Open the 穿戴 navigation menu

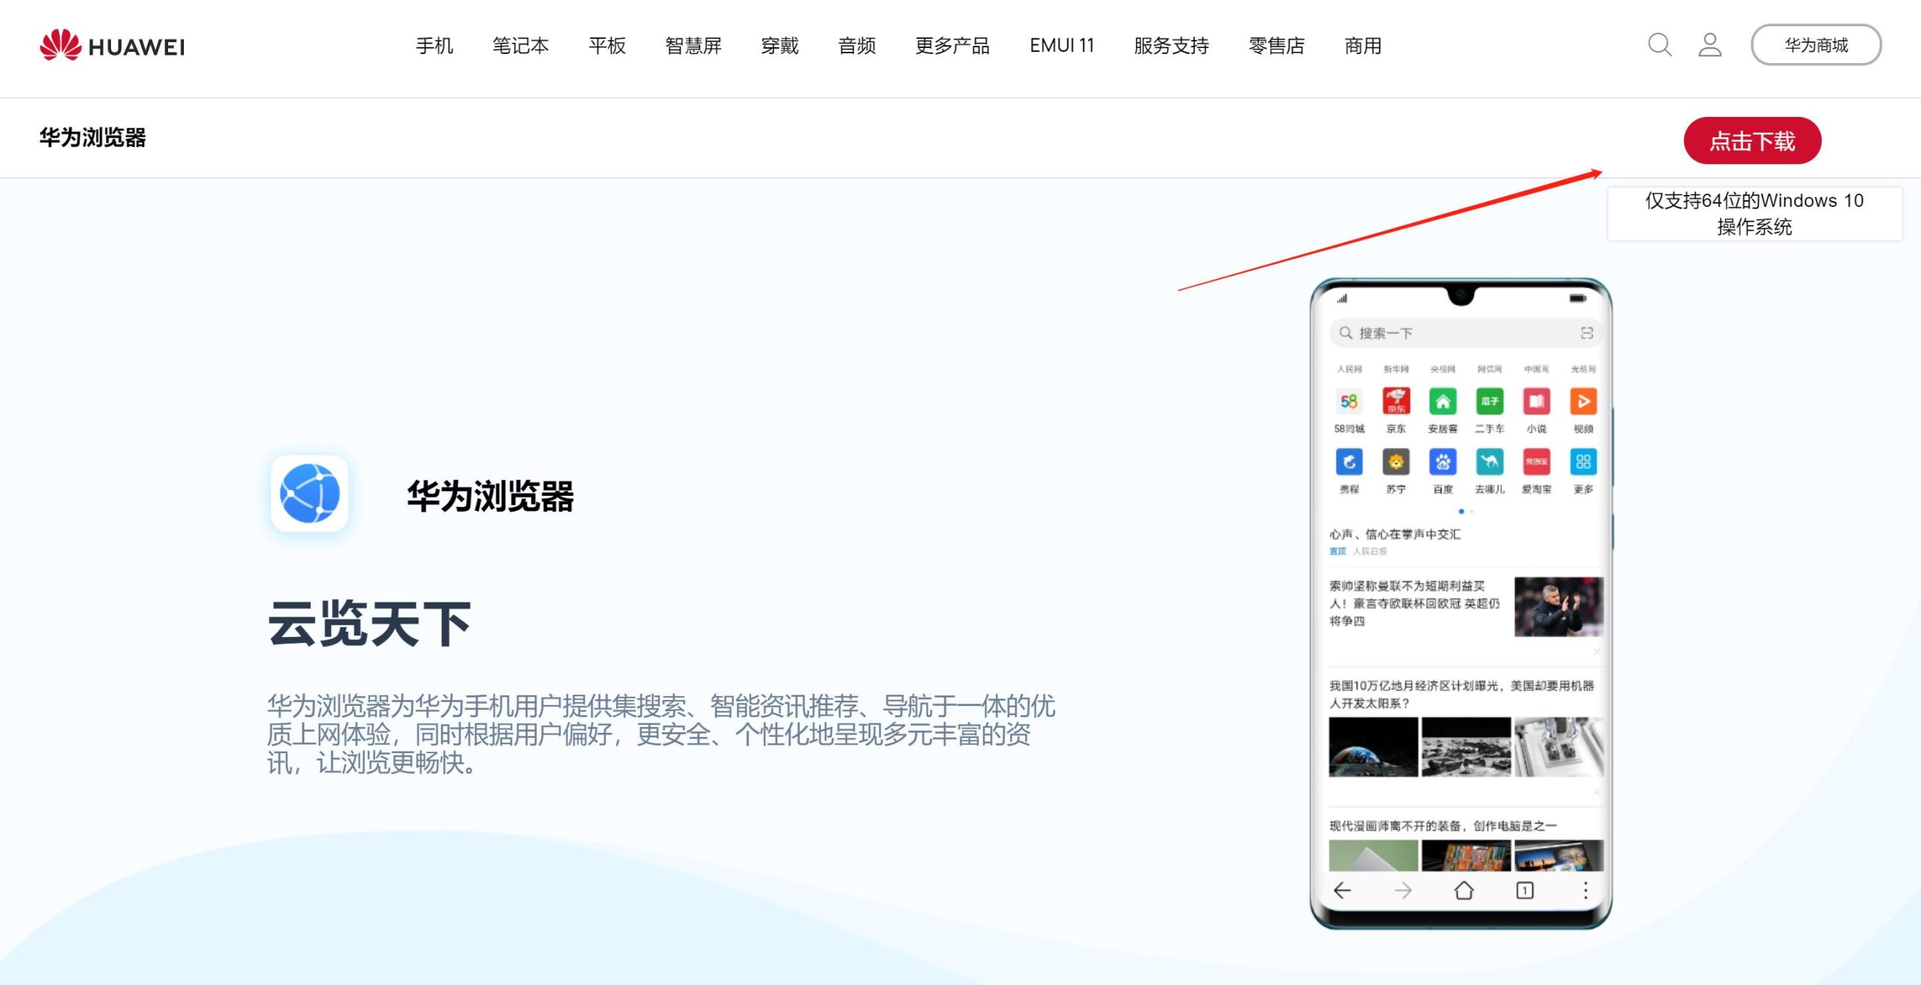click(x=780, y=46)
